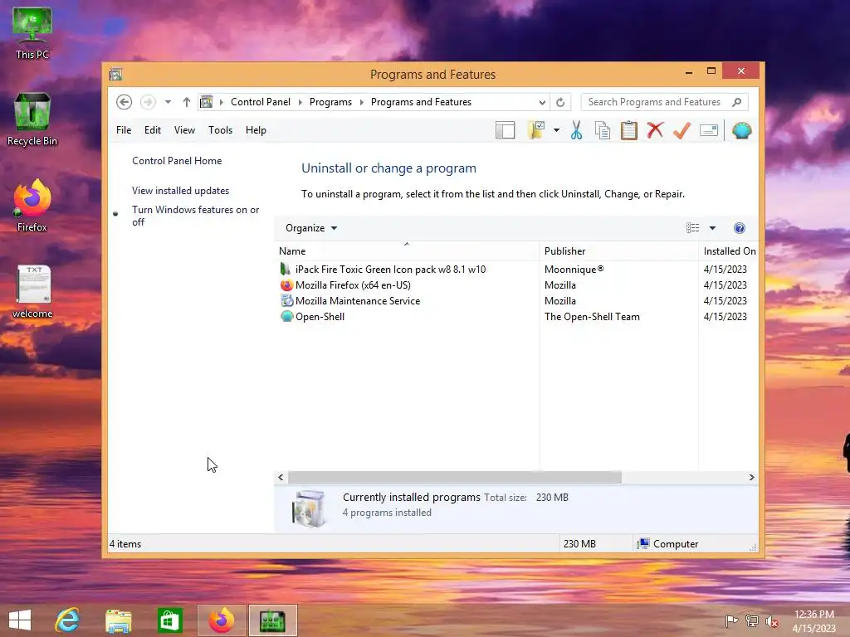Click the Copy toolbar icon
850x637 pixels.
(x=603, y=130)
